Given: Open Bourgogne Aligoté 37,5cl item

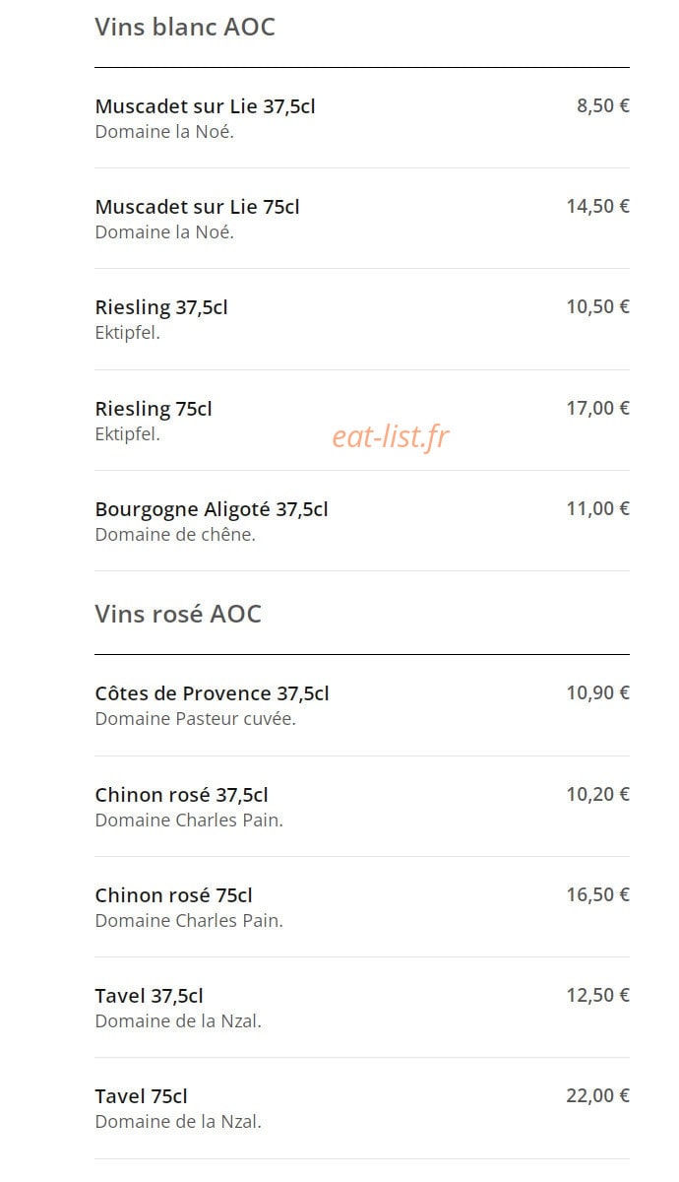Looking at the screenshot, I should pos(362,521).
